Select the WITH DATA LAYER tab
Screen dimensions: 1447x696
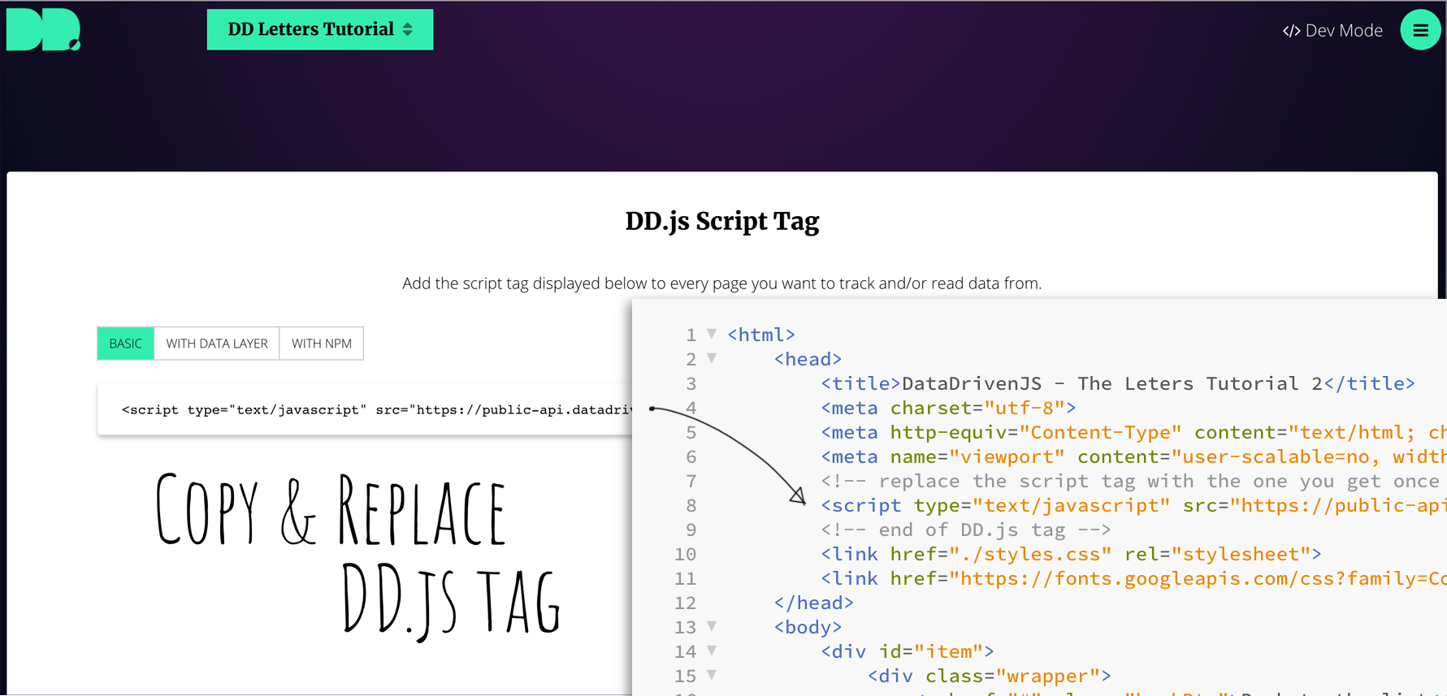217,344
